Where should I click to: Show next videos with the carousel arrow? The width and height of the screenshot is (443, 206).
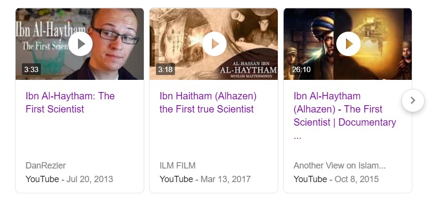pos(413,100)
